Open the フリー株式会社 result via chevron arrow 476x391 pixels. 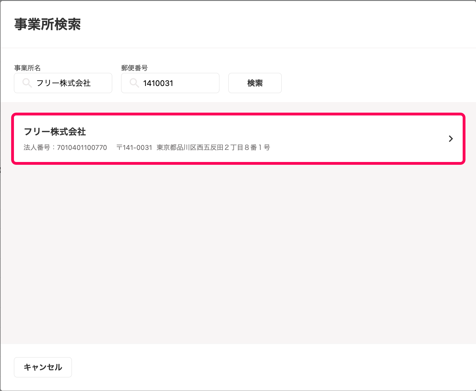451,139
